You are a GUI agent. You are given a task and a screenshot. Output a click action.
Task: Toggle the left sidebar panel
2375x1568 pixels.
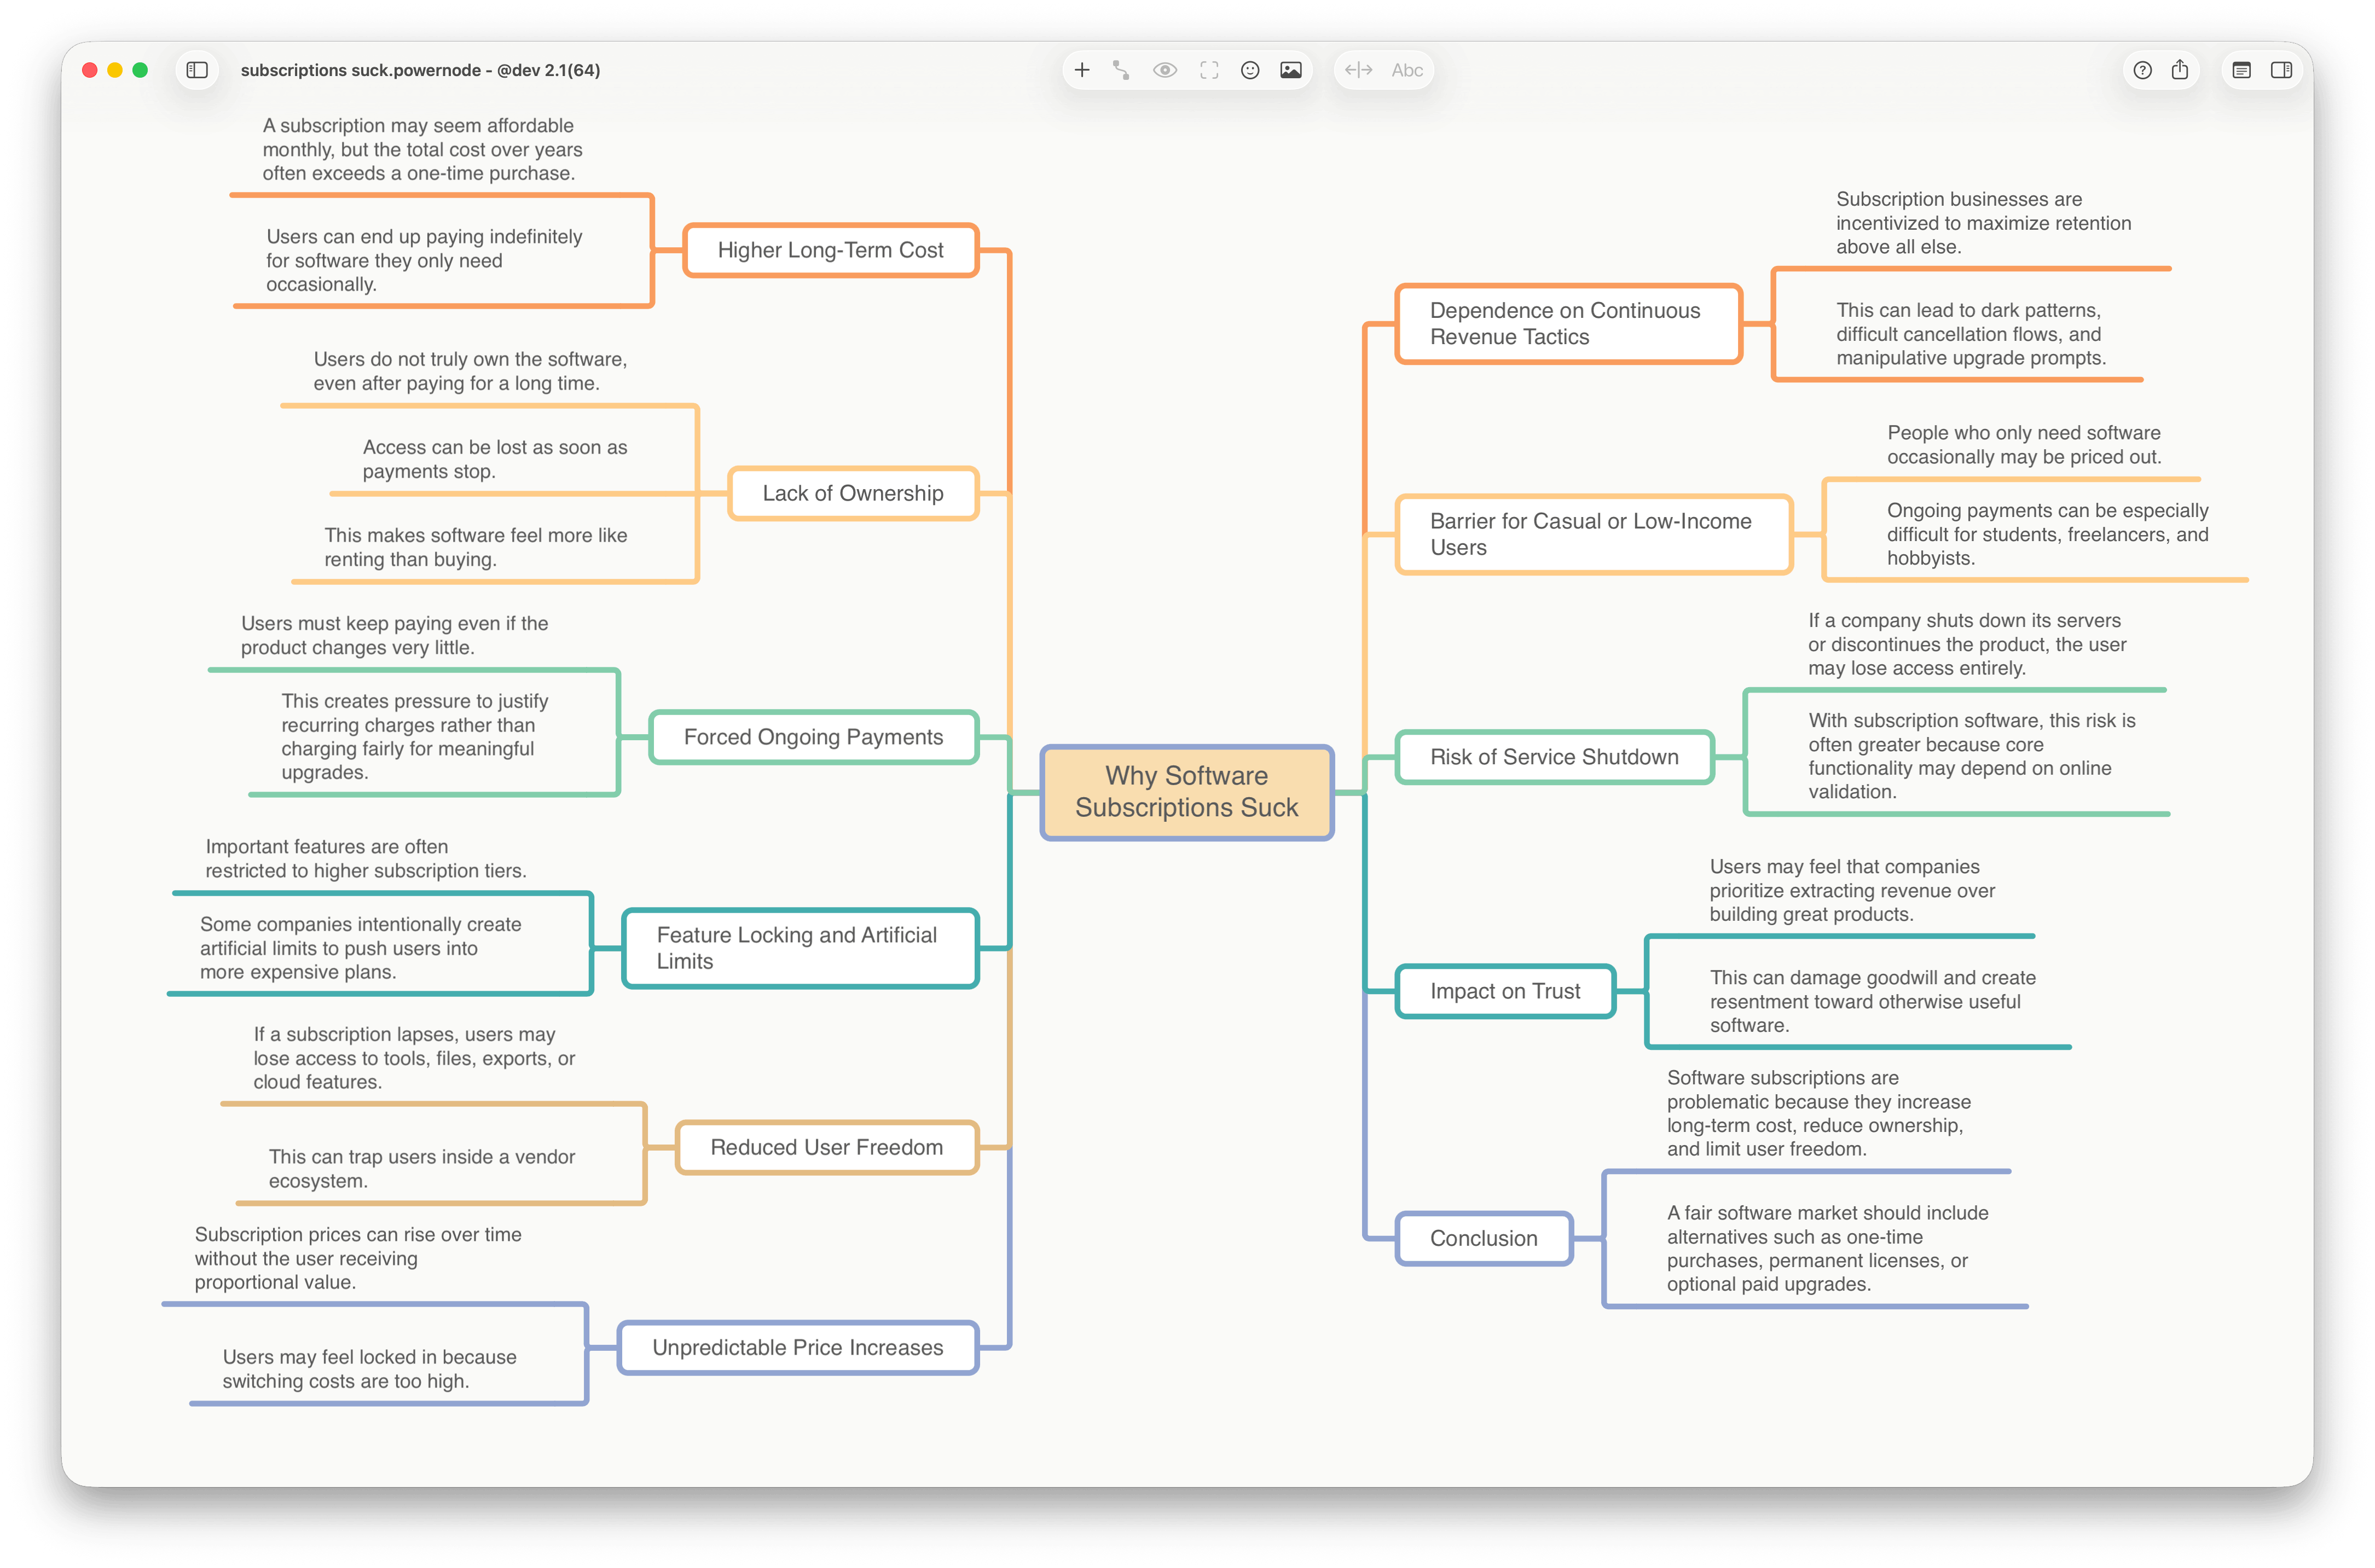198,70
